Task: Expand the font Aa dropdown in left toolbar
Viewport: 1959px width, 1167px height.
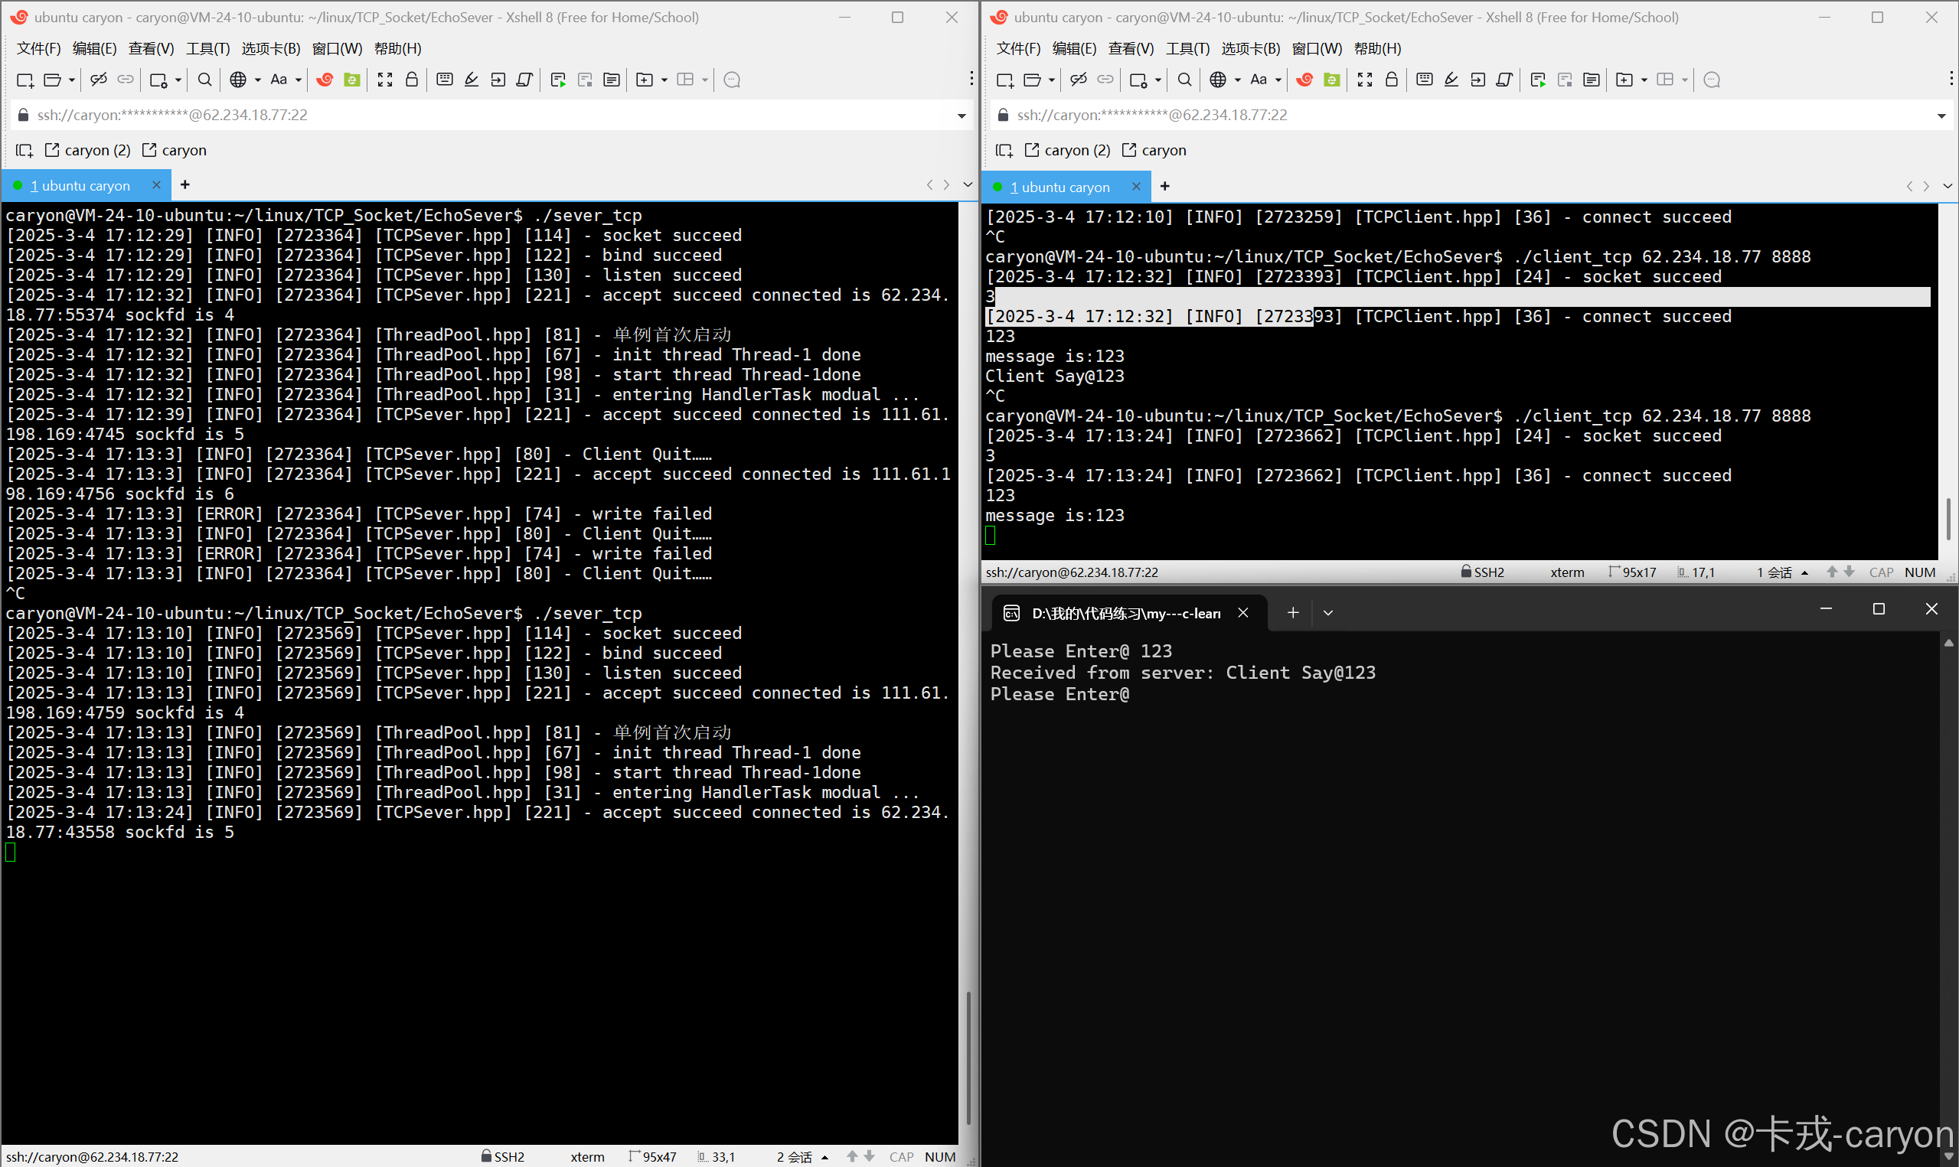Action: (298, 80)
